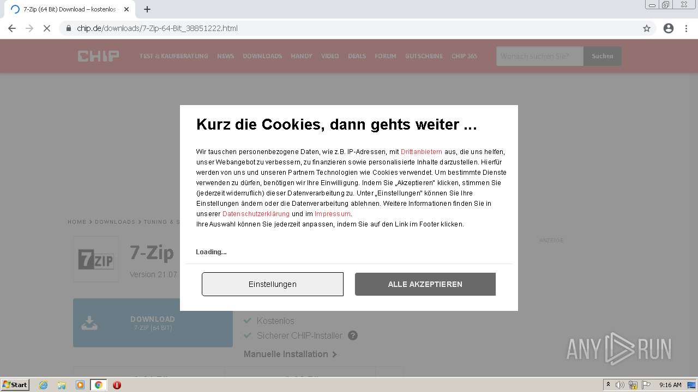
Task: Open the media player taskbar icon
Action: [x=80, y=385]
